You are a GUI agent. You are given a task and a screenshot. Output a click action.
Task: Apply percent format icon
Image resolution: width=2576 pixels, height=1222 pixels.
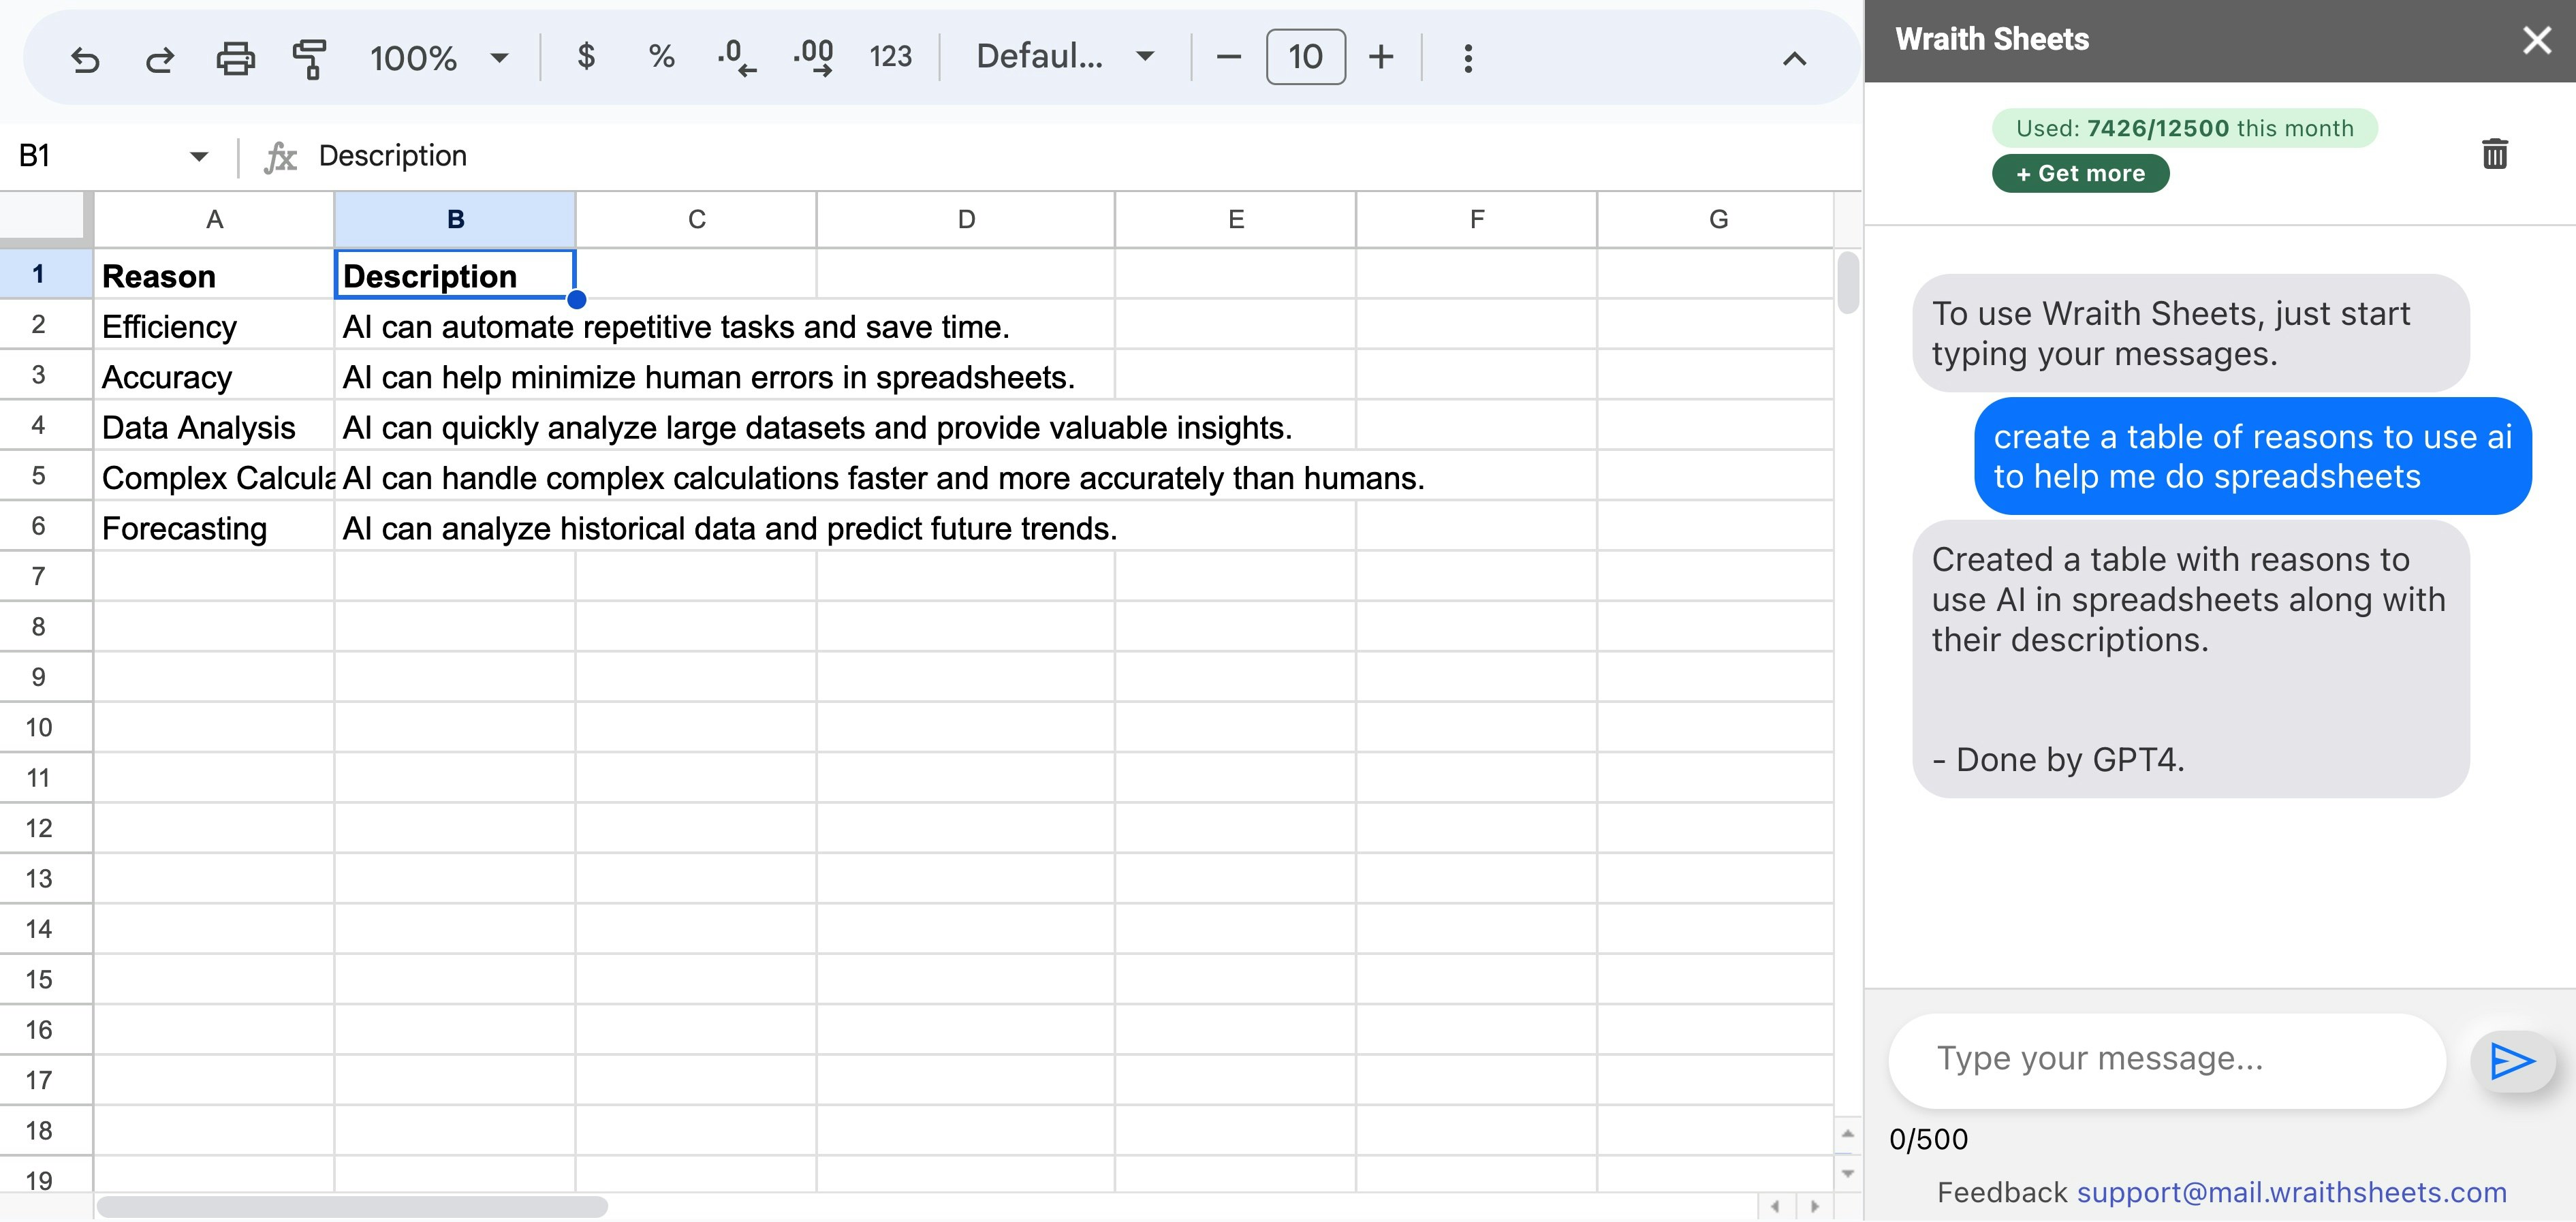click(x=661, y=57)
